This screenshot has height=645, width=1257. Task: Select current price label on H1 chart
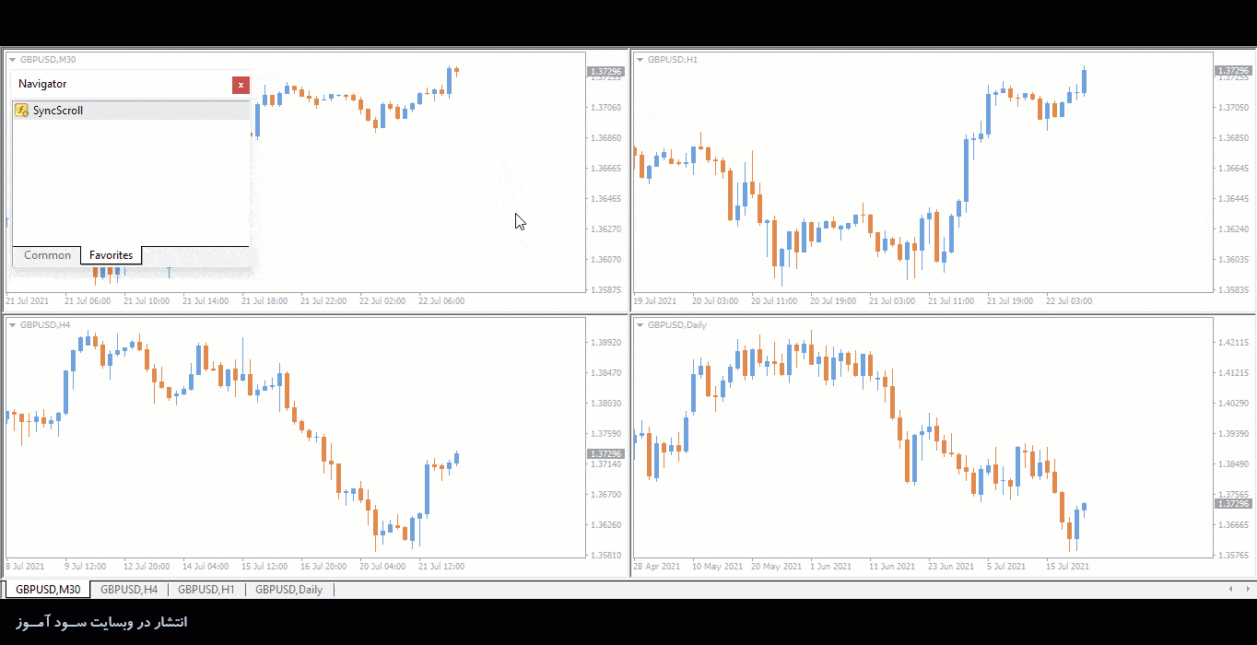point(1233,71)
